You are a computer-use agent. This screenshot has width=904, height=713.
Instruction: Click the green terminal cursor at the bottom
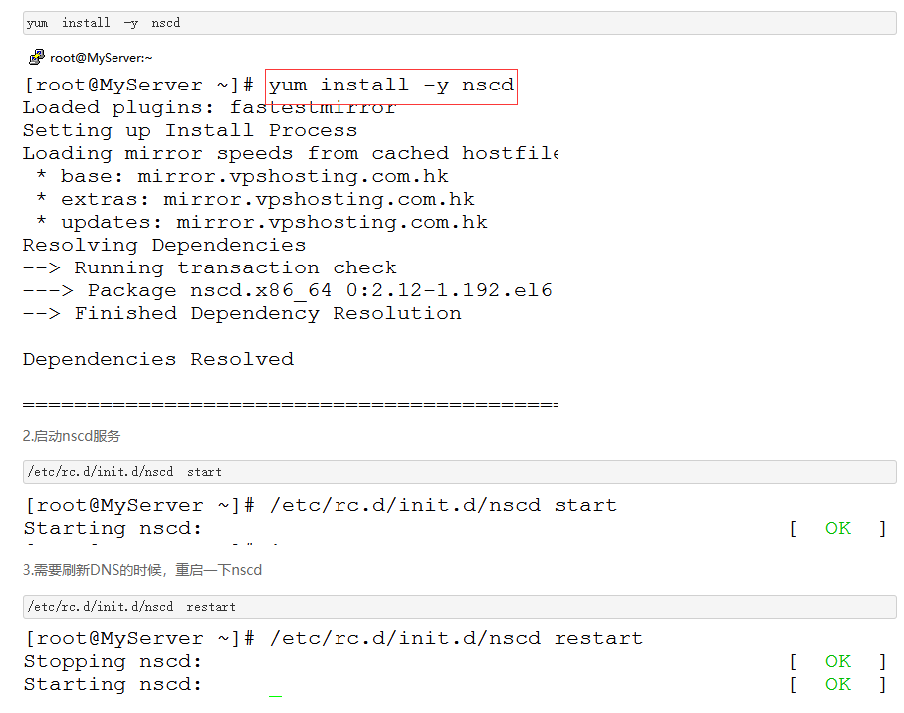point(275,695)
